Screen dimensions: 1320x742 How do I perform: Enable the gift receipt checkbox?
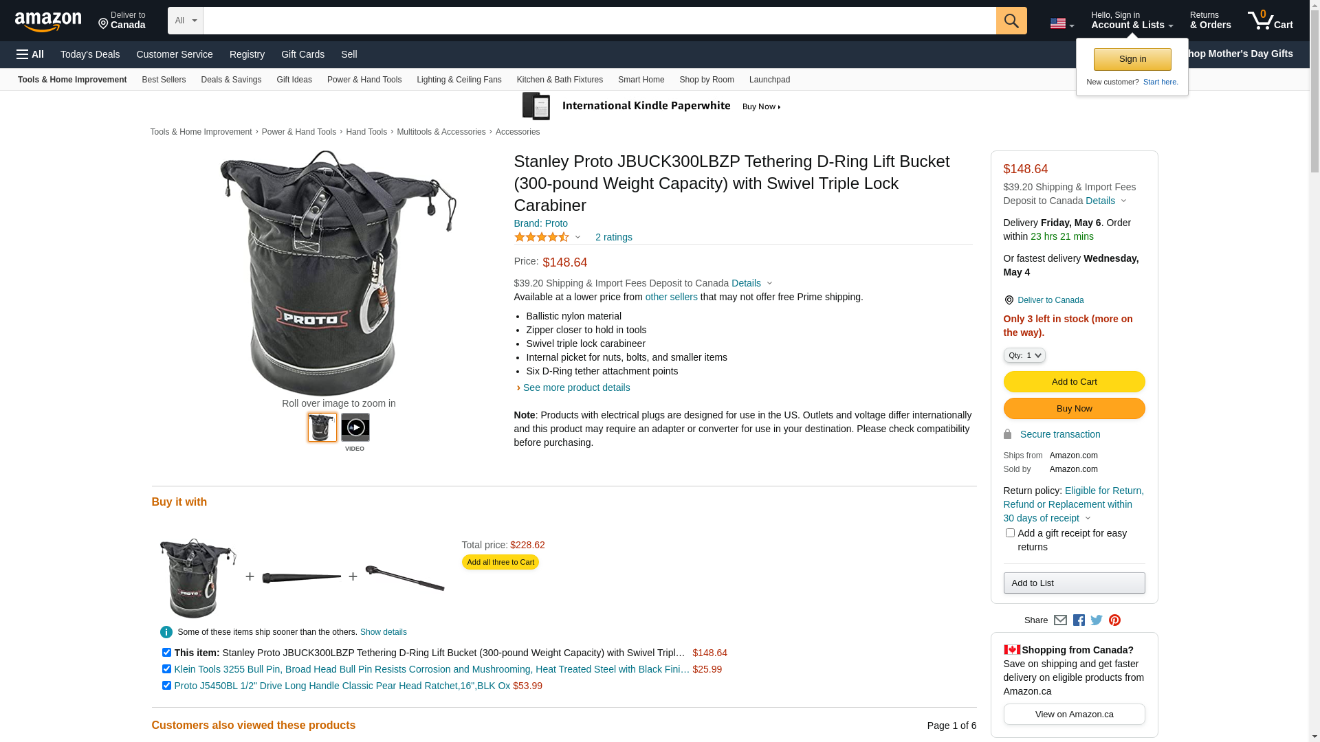click(x=1010, y=533)
